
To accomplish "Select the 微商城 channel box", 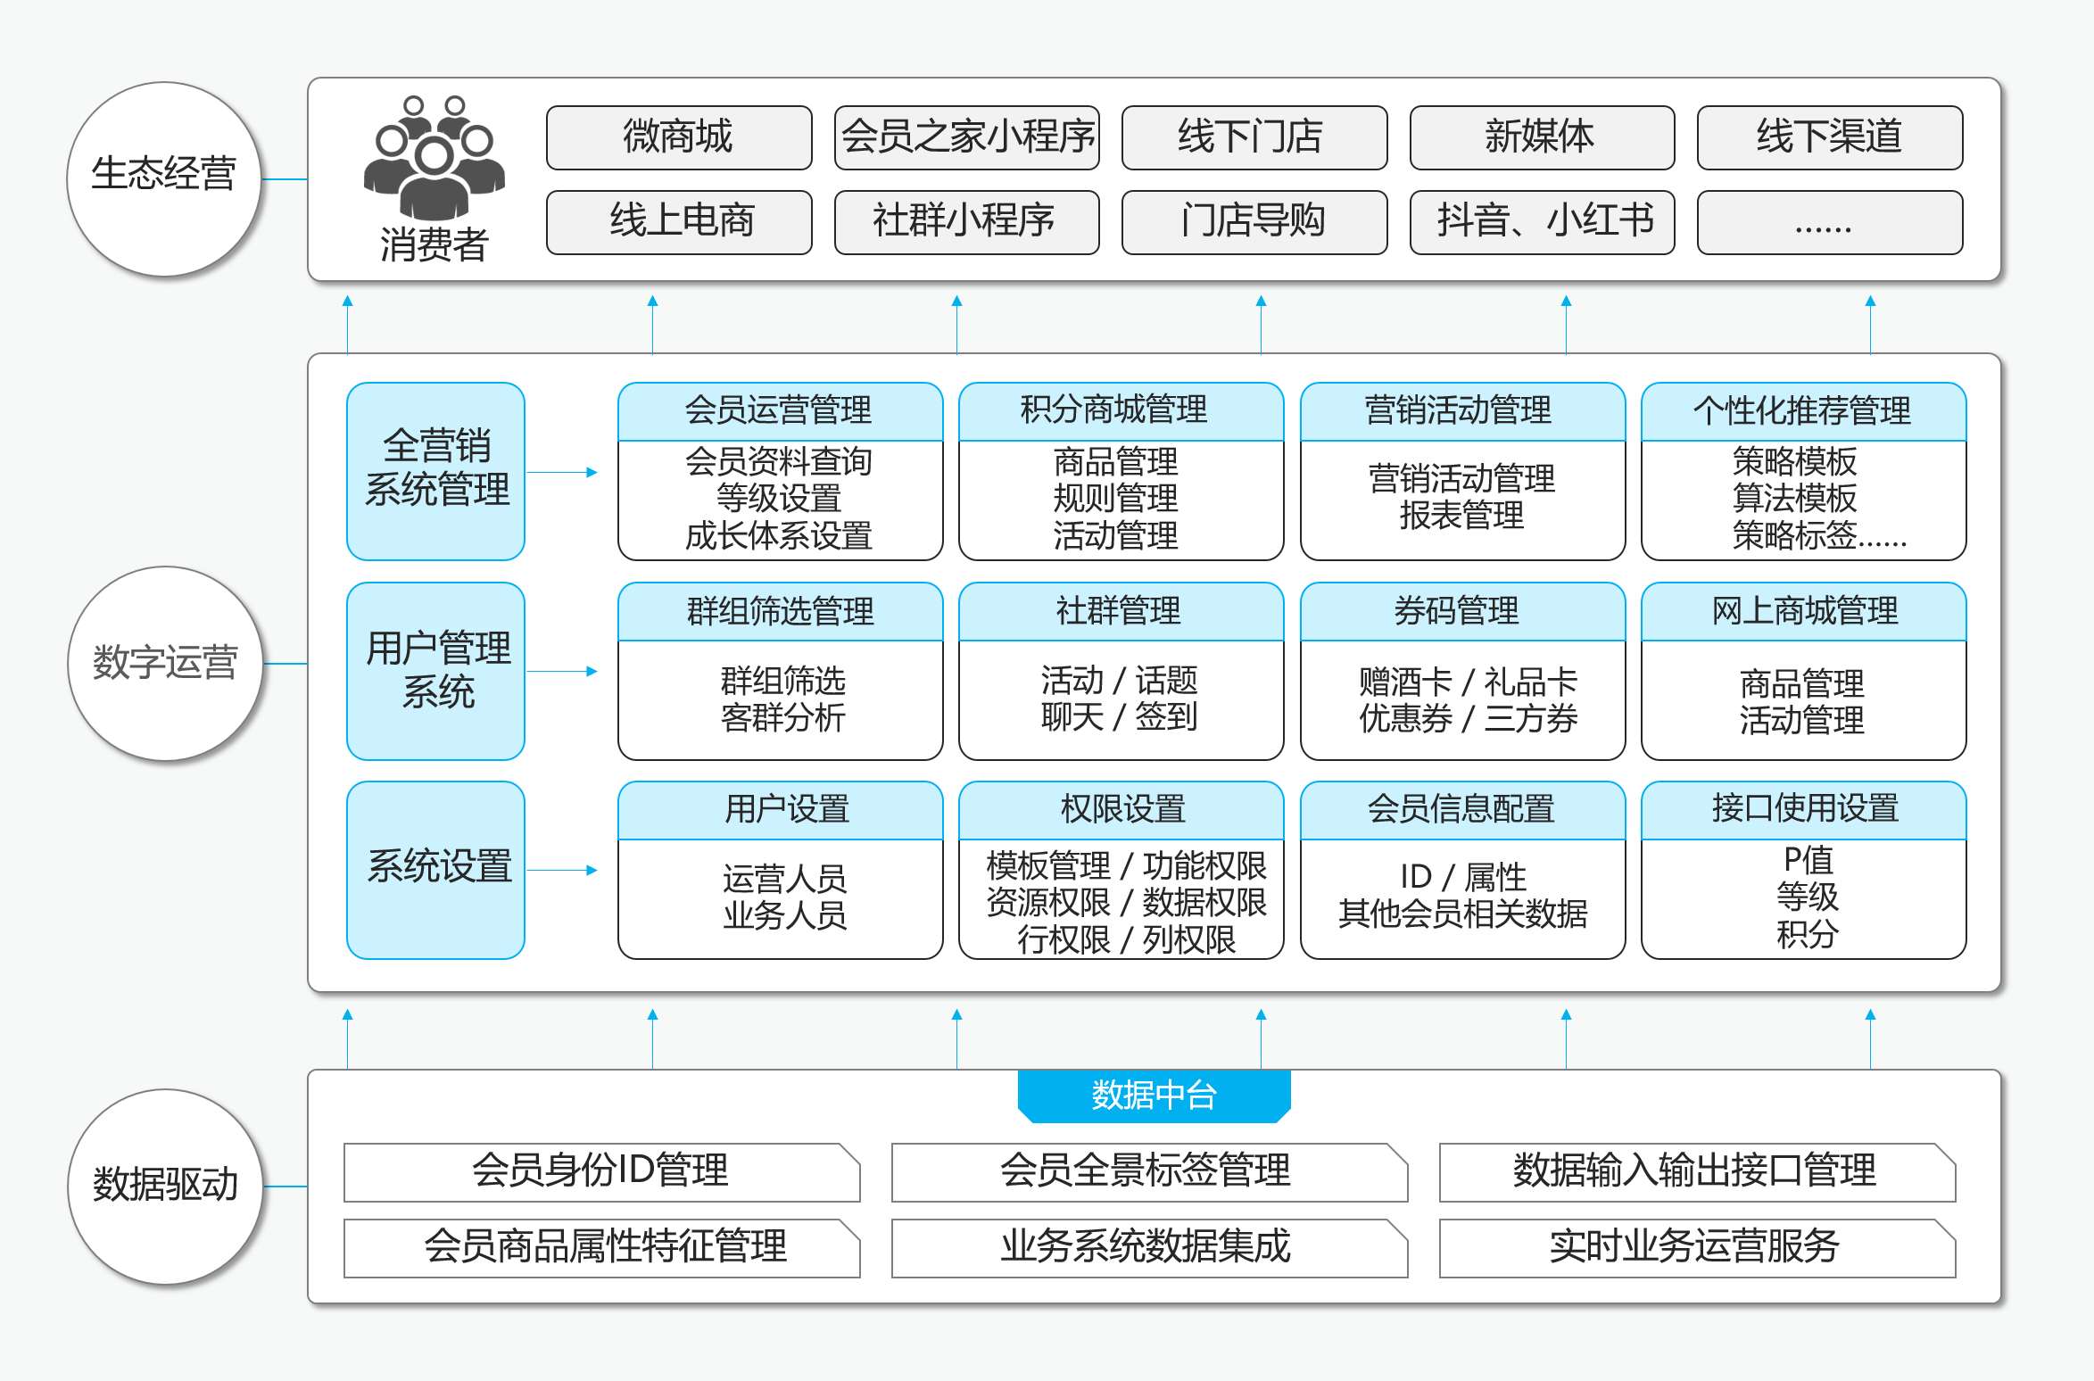I will click(679, 137).
